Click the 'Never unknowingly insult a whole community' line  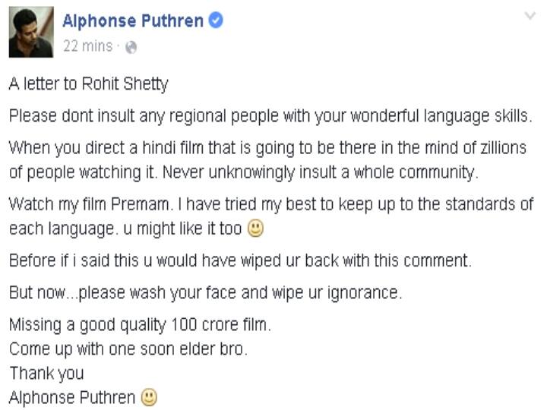(x=320, y=172)
